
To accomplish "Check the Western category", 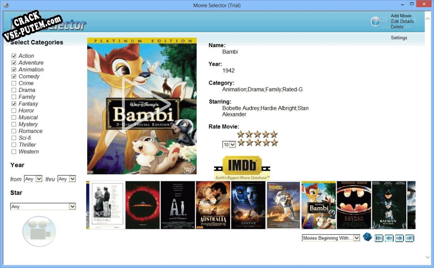I will pos(14,152).
